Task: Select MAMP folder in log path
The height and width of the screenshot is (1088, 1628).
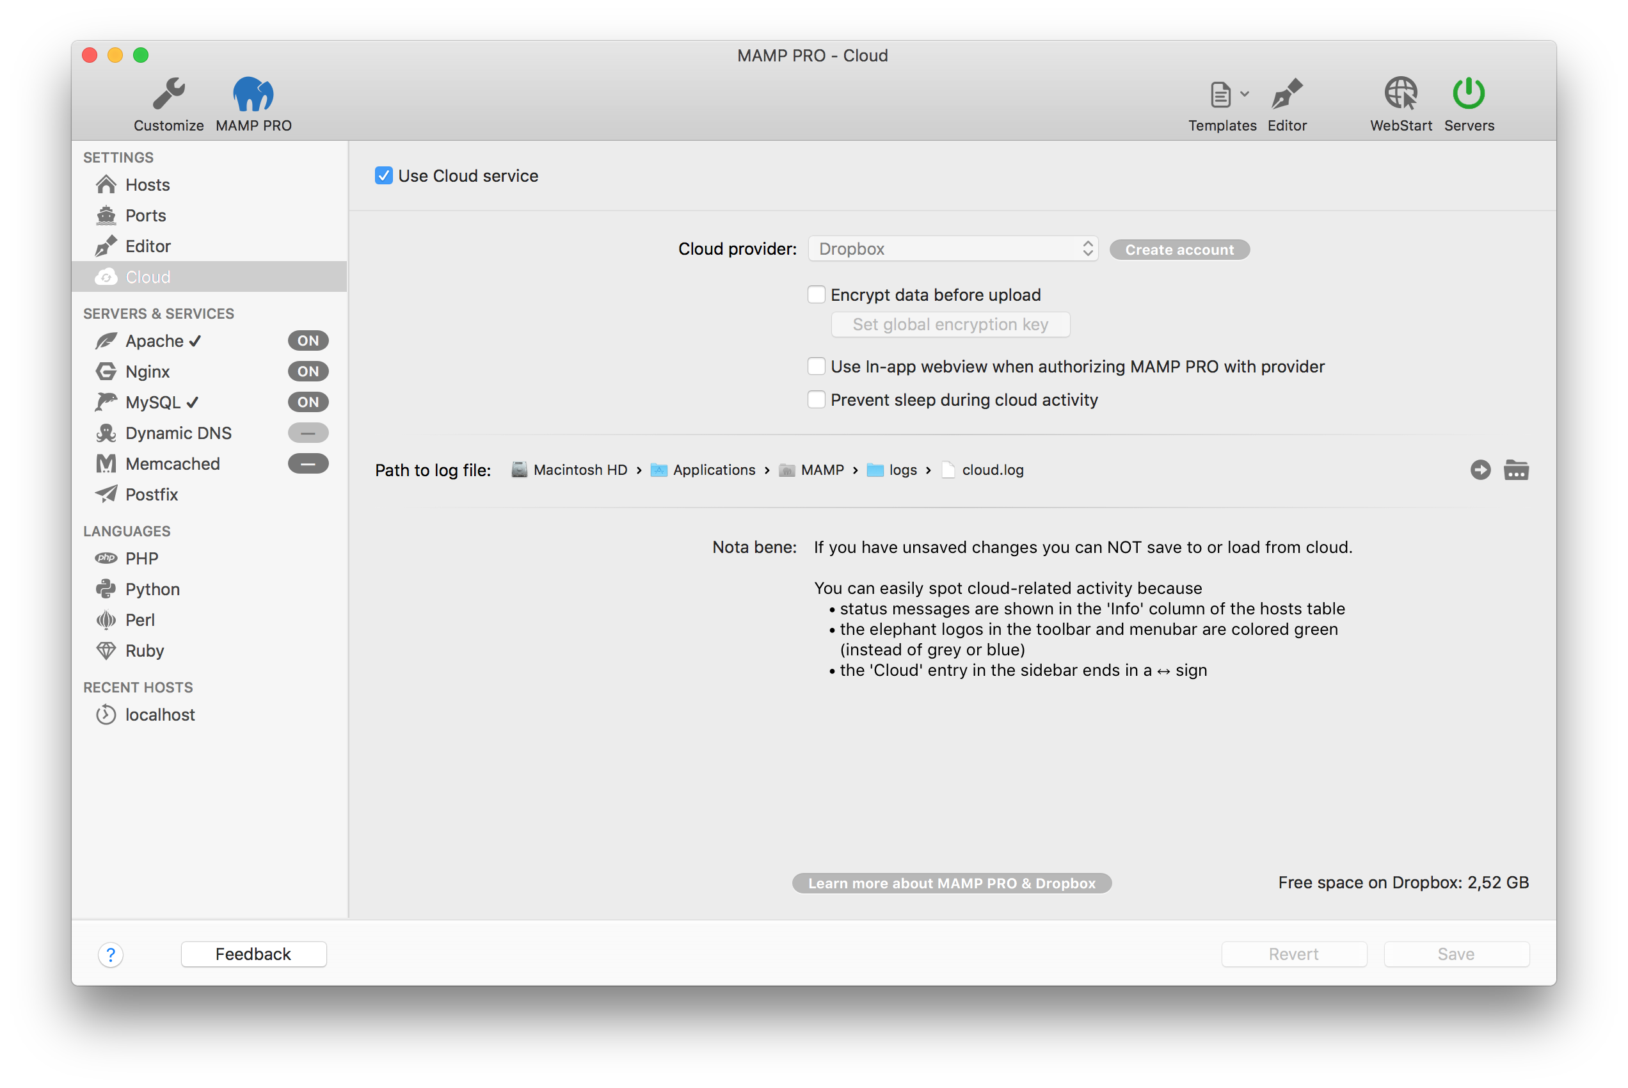Action: click(811, 470)
